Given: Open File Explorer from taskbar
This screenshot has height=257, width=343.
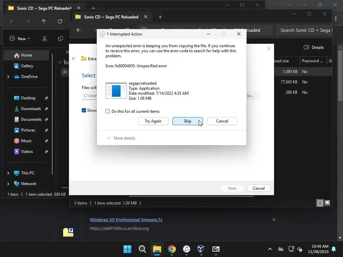Looking at the screenshot, I should point(157,249).
